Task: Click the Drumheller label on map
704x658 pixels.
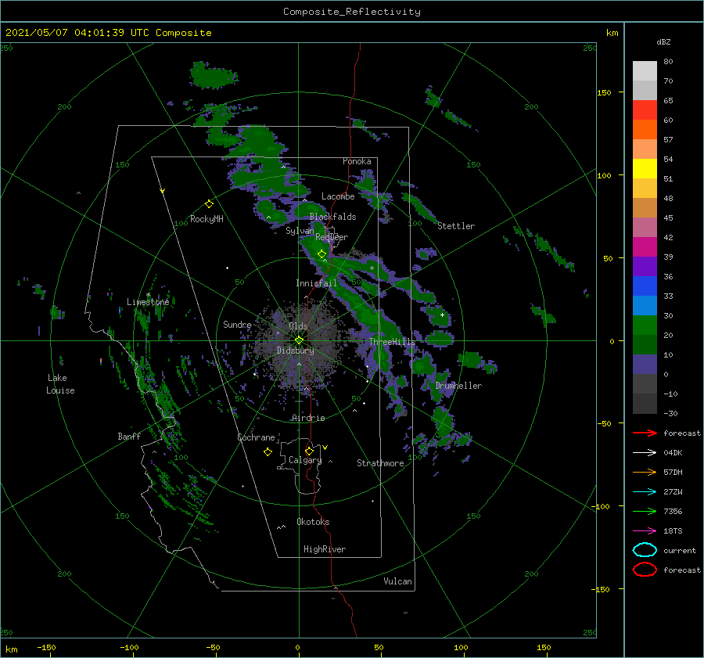Action: click(458, 386)
